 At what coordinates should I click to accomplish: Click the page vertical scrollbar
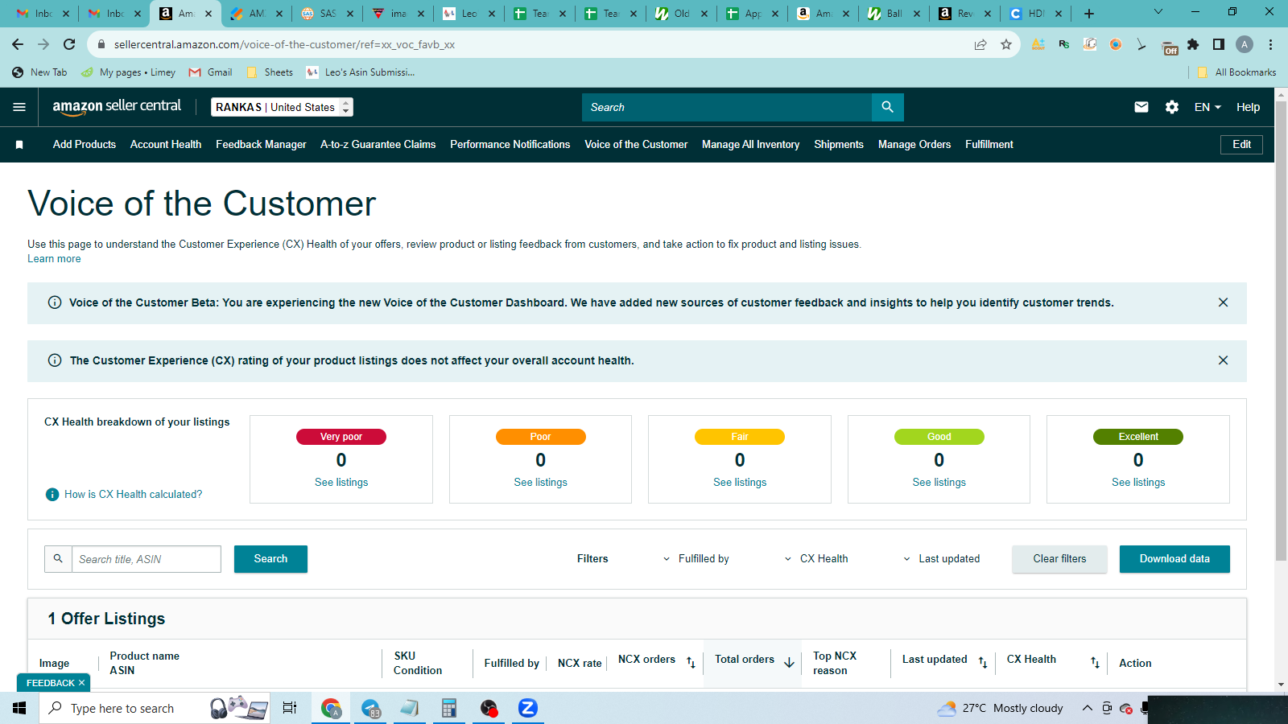(x=1281, y=330)
